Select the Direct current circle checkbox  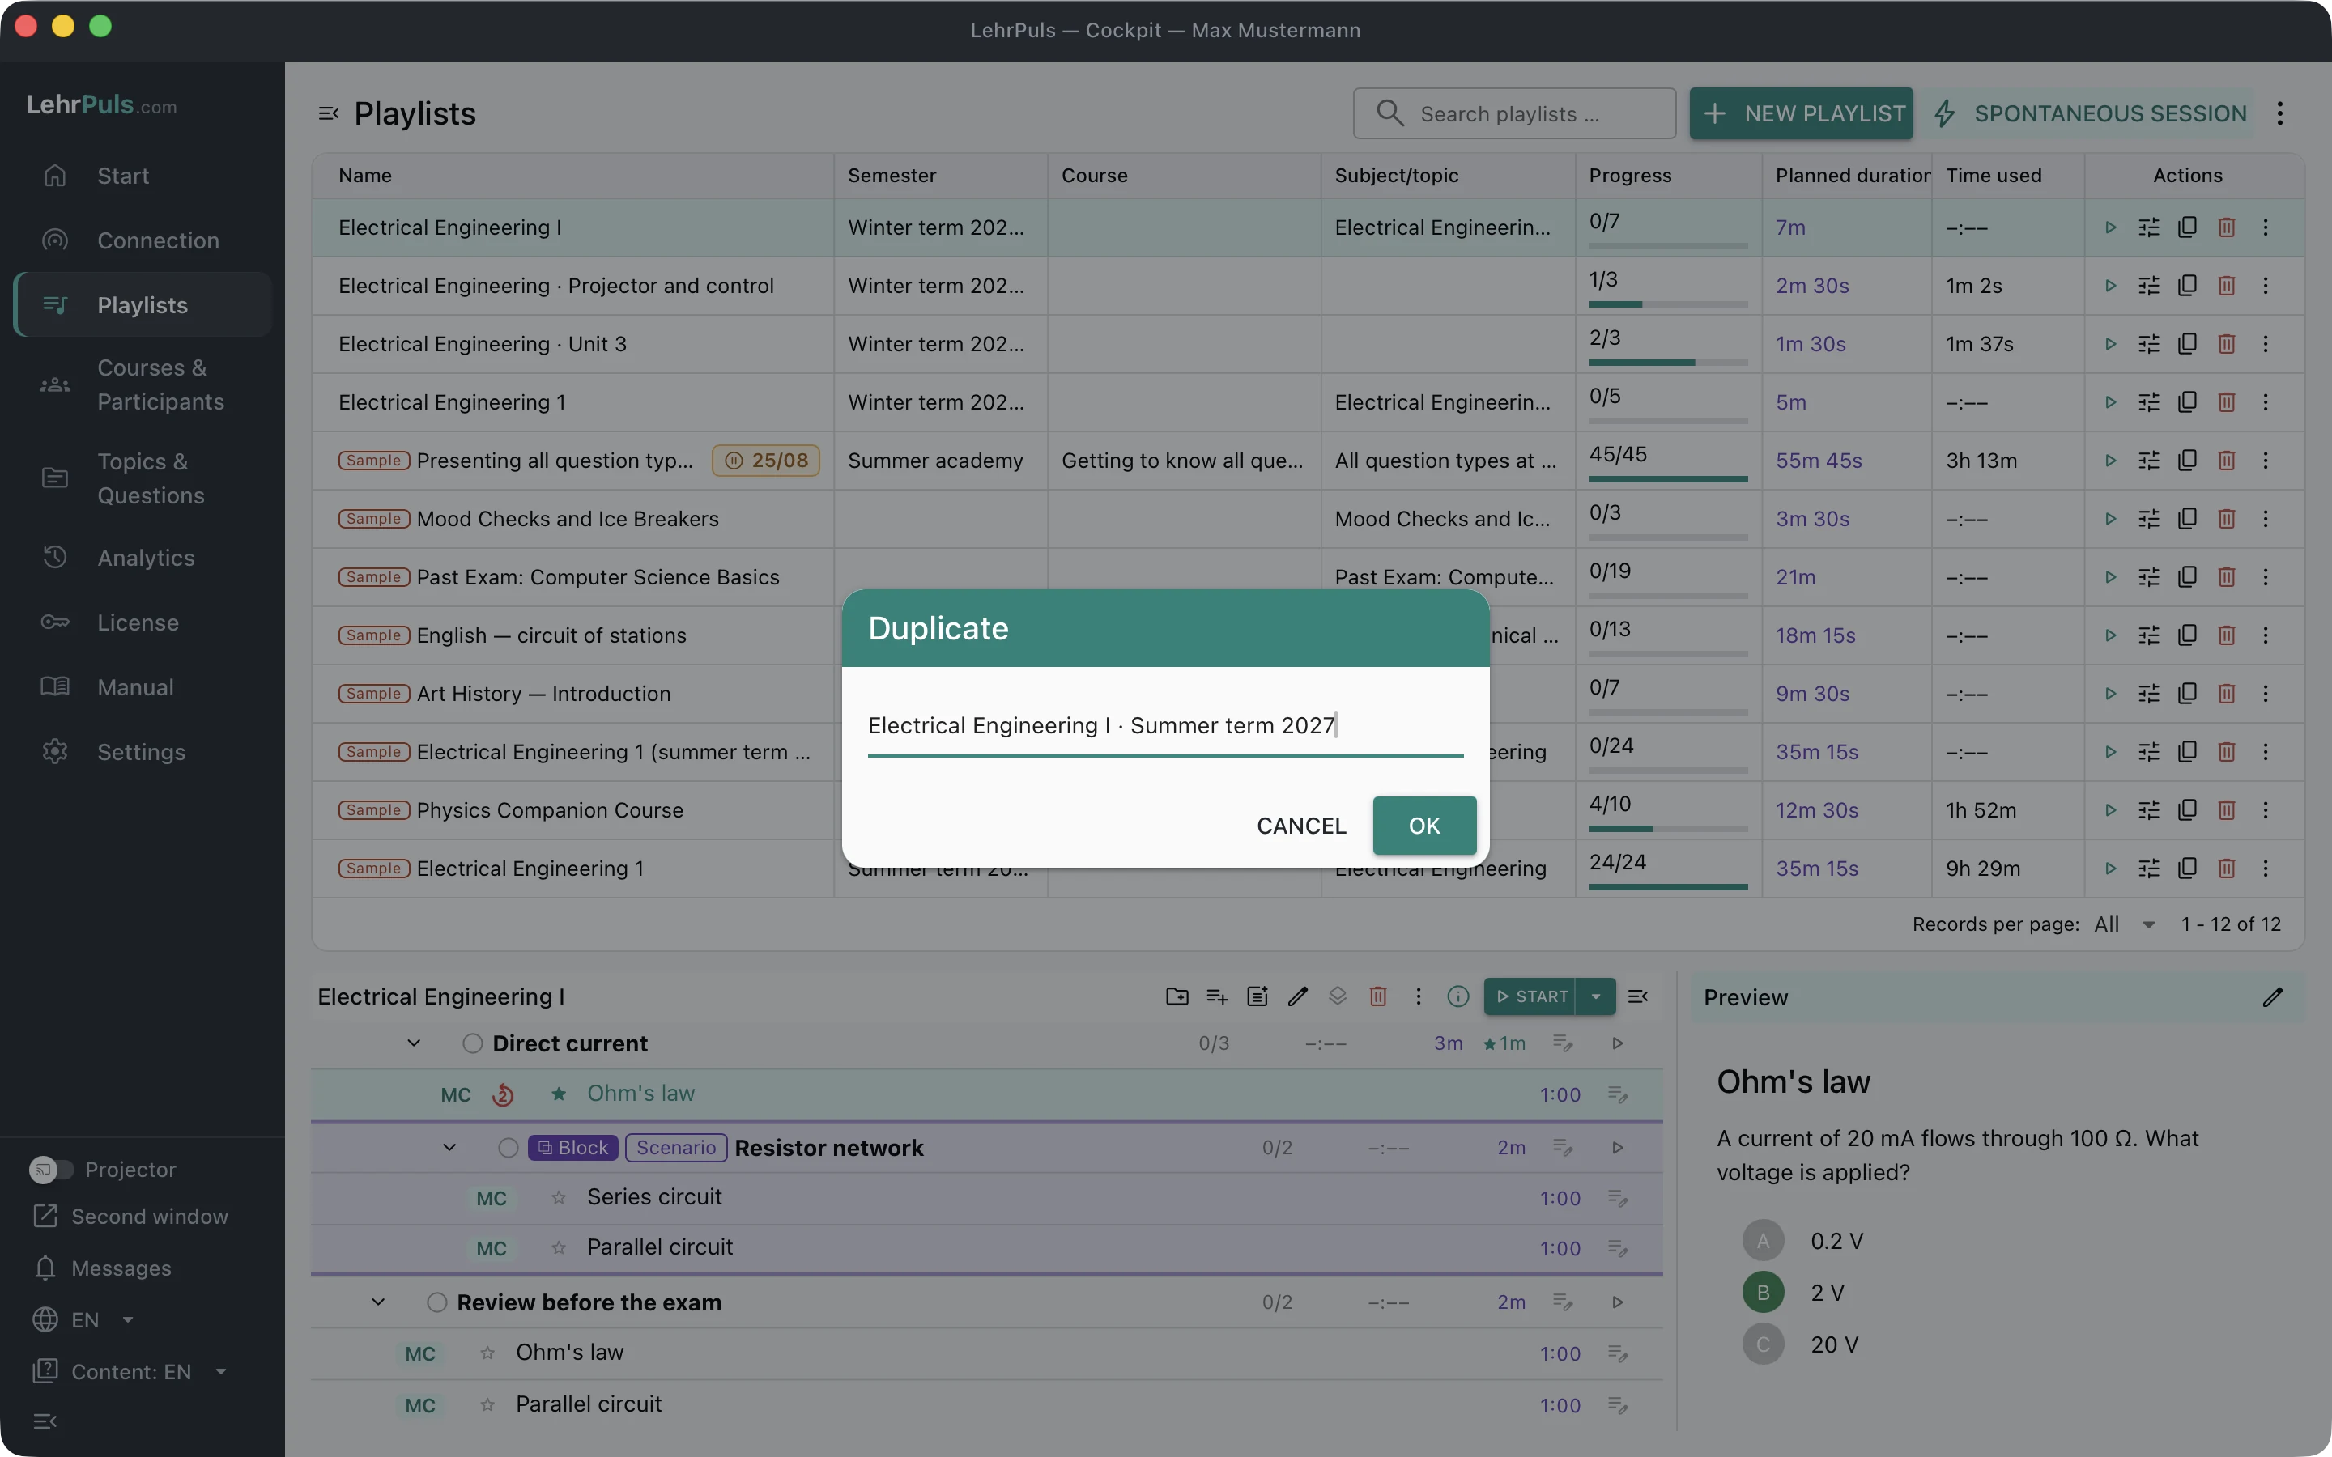point(472,1043)
